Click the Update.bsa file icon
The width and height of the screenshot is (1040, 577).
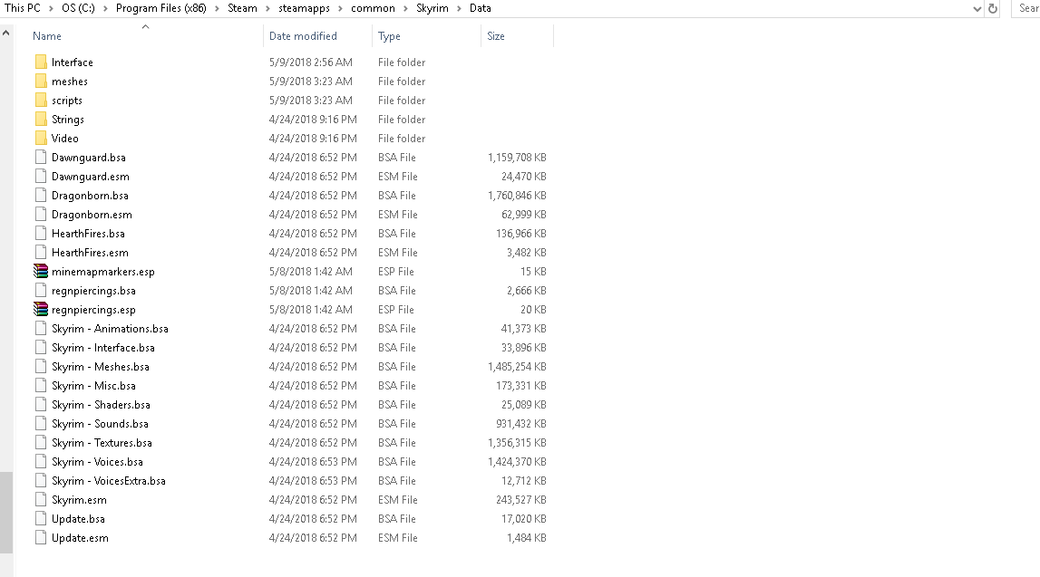pyautogui.click(x=41, y=519)
